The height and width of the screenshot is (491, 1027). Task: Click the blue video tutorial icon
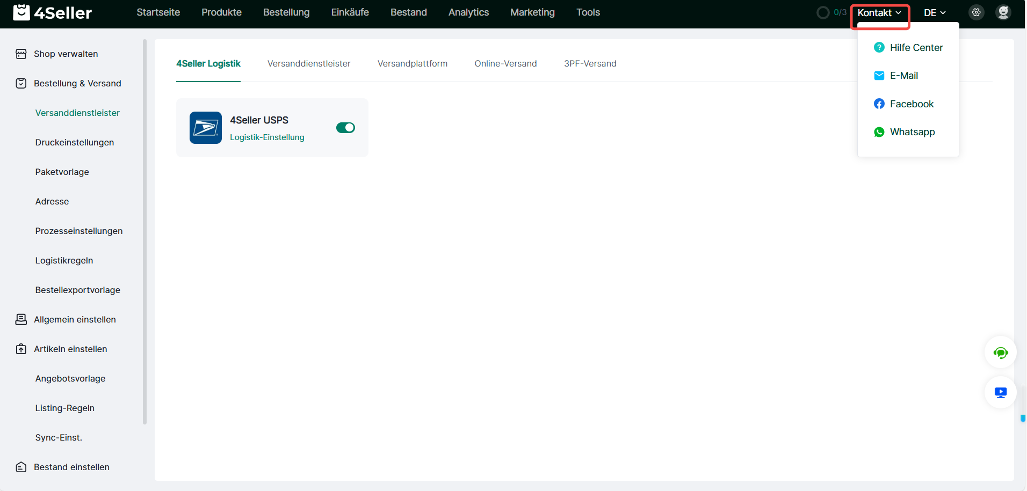[1000, 393]
